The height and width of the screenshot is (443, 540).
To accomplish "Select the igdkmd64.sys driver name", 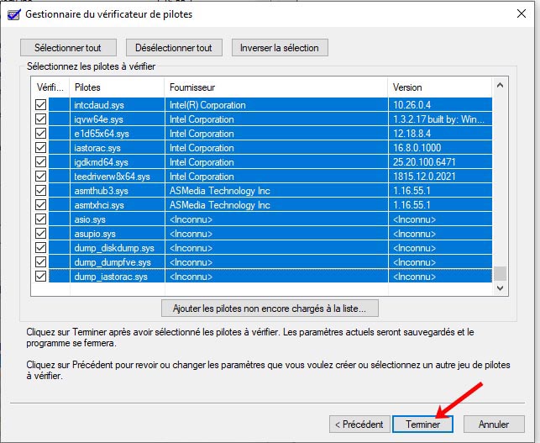I will click(x=101, y=162).
